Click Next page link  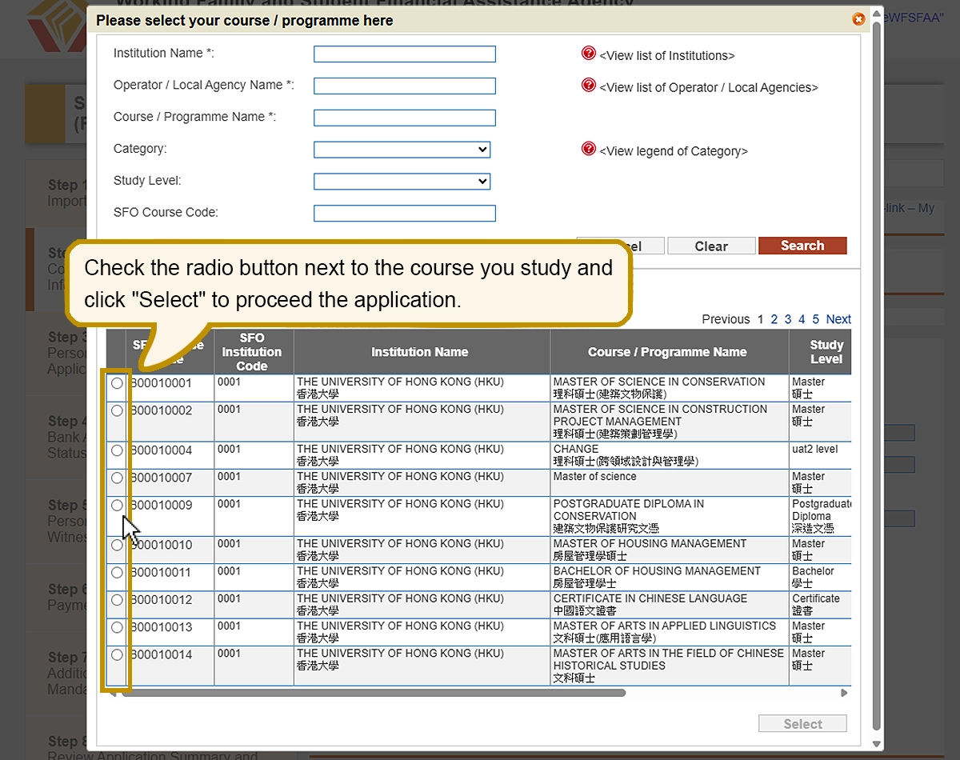point(838,319)
